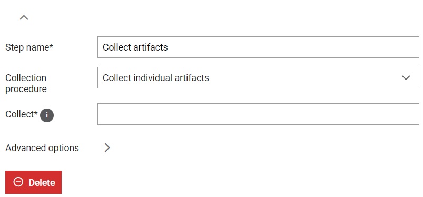
Task: Open the Collection procedure dropdown
Action: (x=258, y=78)
